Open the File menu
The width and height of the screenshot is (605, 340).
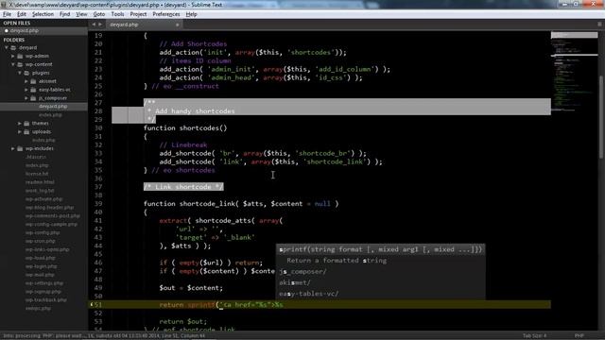pyautogui.click(x=7, y=14)
